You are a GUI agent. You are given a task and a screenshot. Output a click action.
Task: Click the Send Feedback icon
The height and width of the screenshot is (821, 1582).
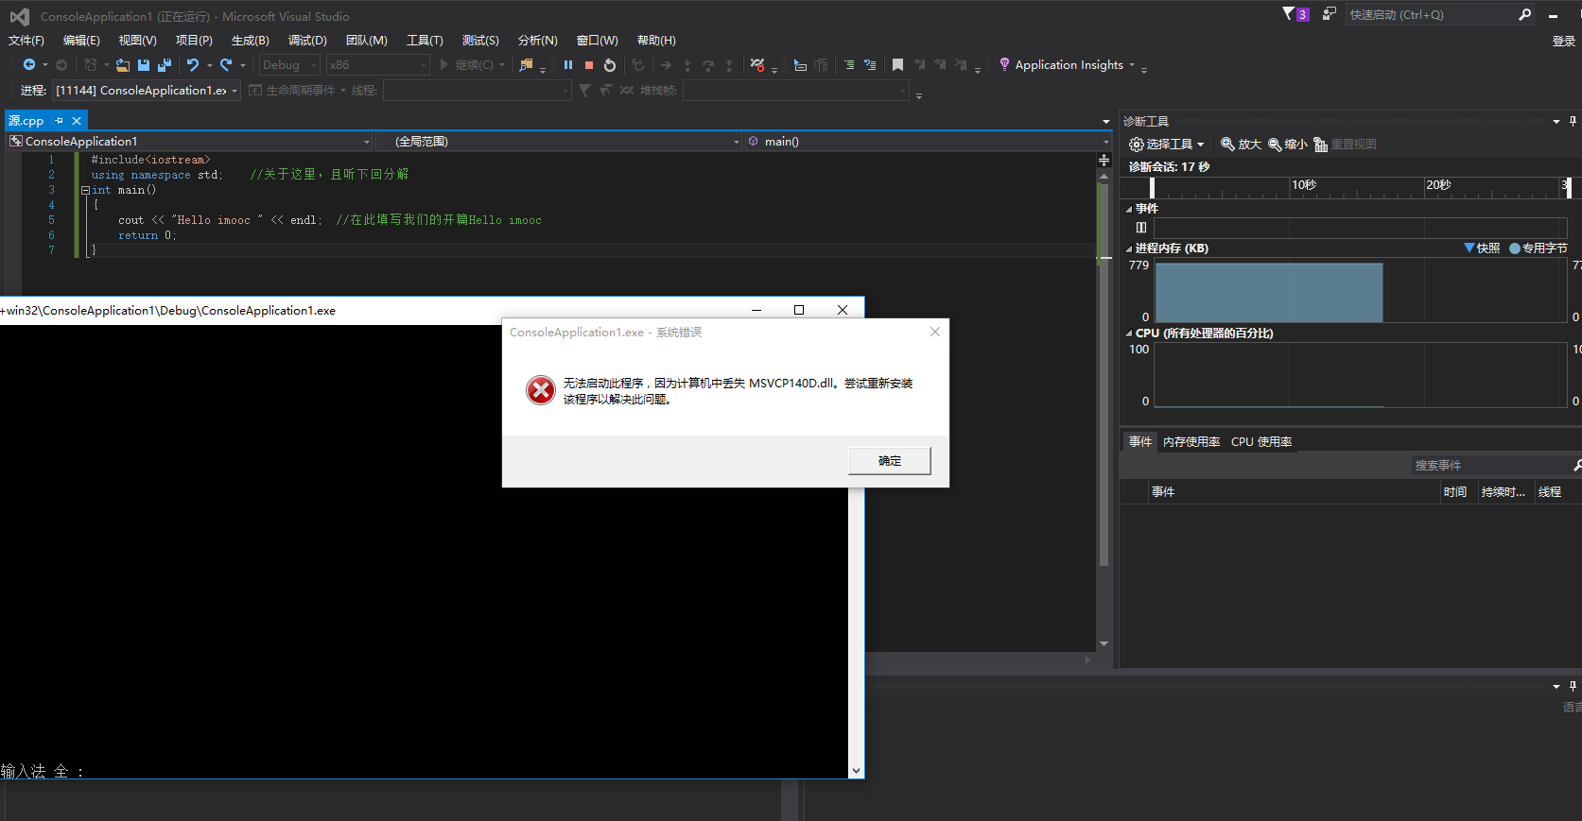(1330, 14)
